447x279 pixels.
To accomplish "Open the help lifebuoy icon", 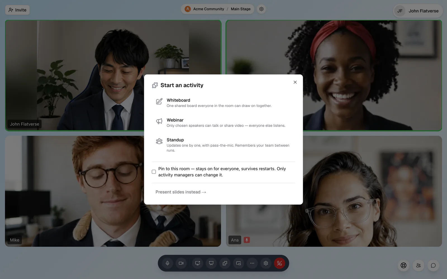I will [x=403, y=265].
